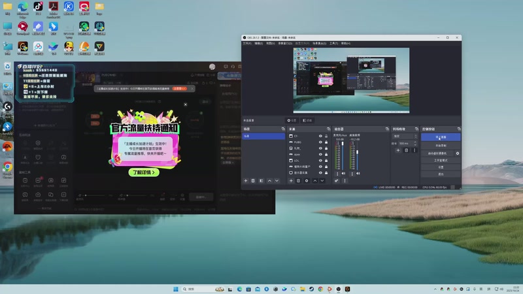This screenshot has width=523, height=294.
Task: Open virtual camera settings gear in Controls
Action: click(457, 154)
